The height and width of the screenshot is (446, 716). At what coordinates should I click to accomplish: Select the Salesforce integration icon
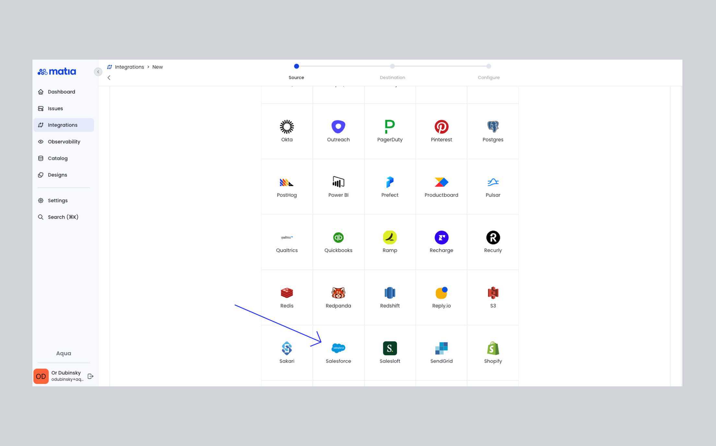tap(338, 352)
